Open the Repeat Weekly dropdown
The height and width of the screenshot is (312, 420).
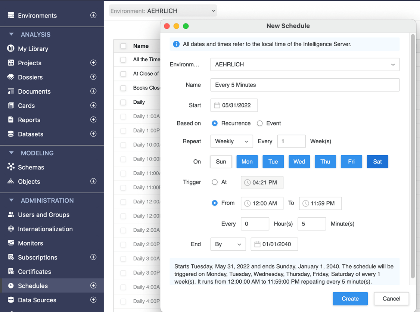(x=231, y=141)
